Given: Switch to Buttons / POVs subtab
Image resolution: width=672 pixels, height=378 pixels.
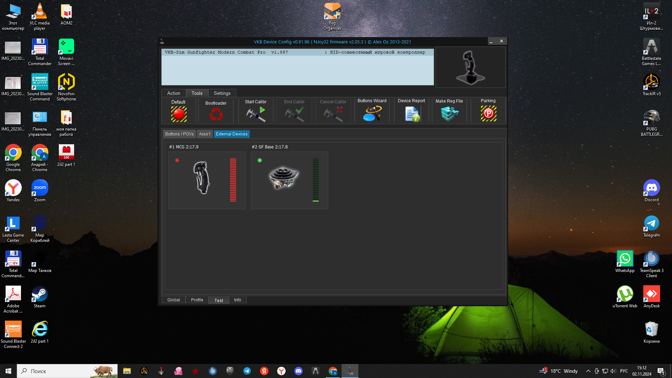Looking at the screenshot, I should point(179,134).
